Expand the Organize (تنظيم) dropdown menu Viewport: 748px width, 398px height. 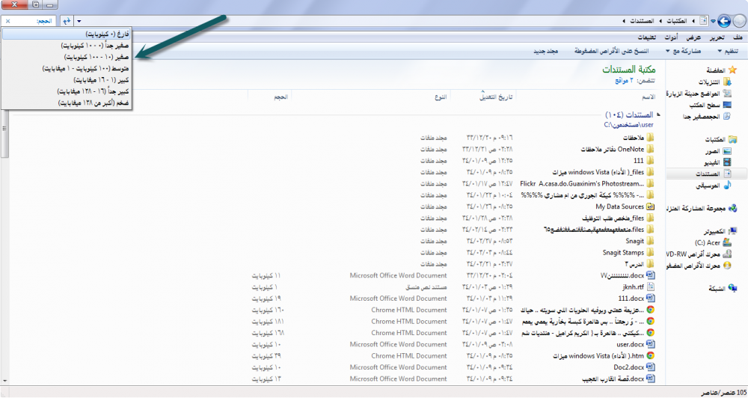tap(729, 51)
